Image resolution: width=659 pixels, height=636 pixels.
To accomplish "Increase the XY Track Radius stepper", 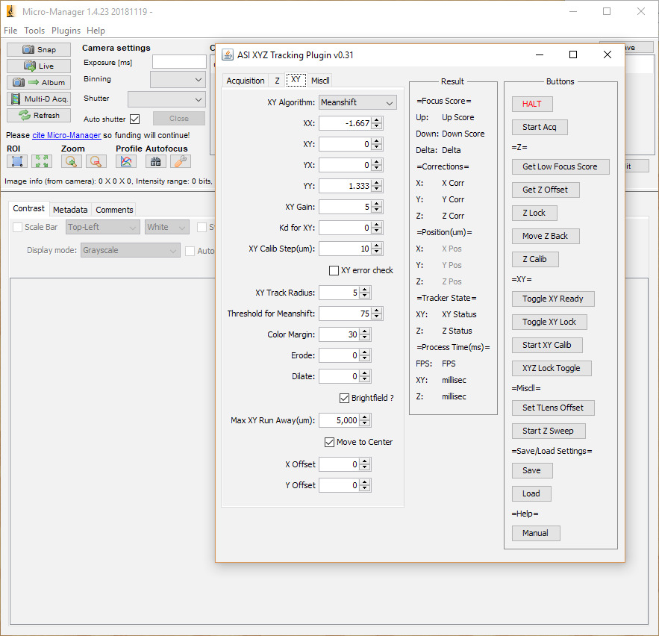I will (365, 290).
